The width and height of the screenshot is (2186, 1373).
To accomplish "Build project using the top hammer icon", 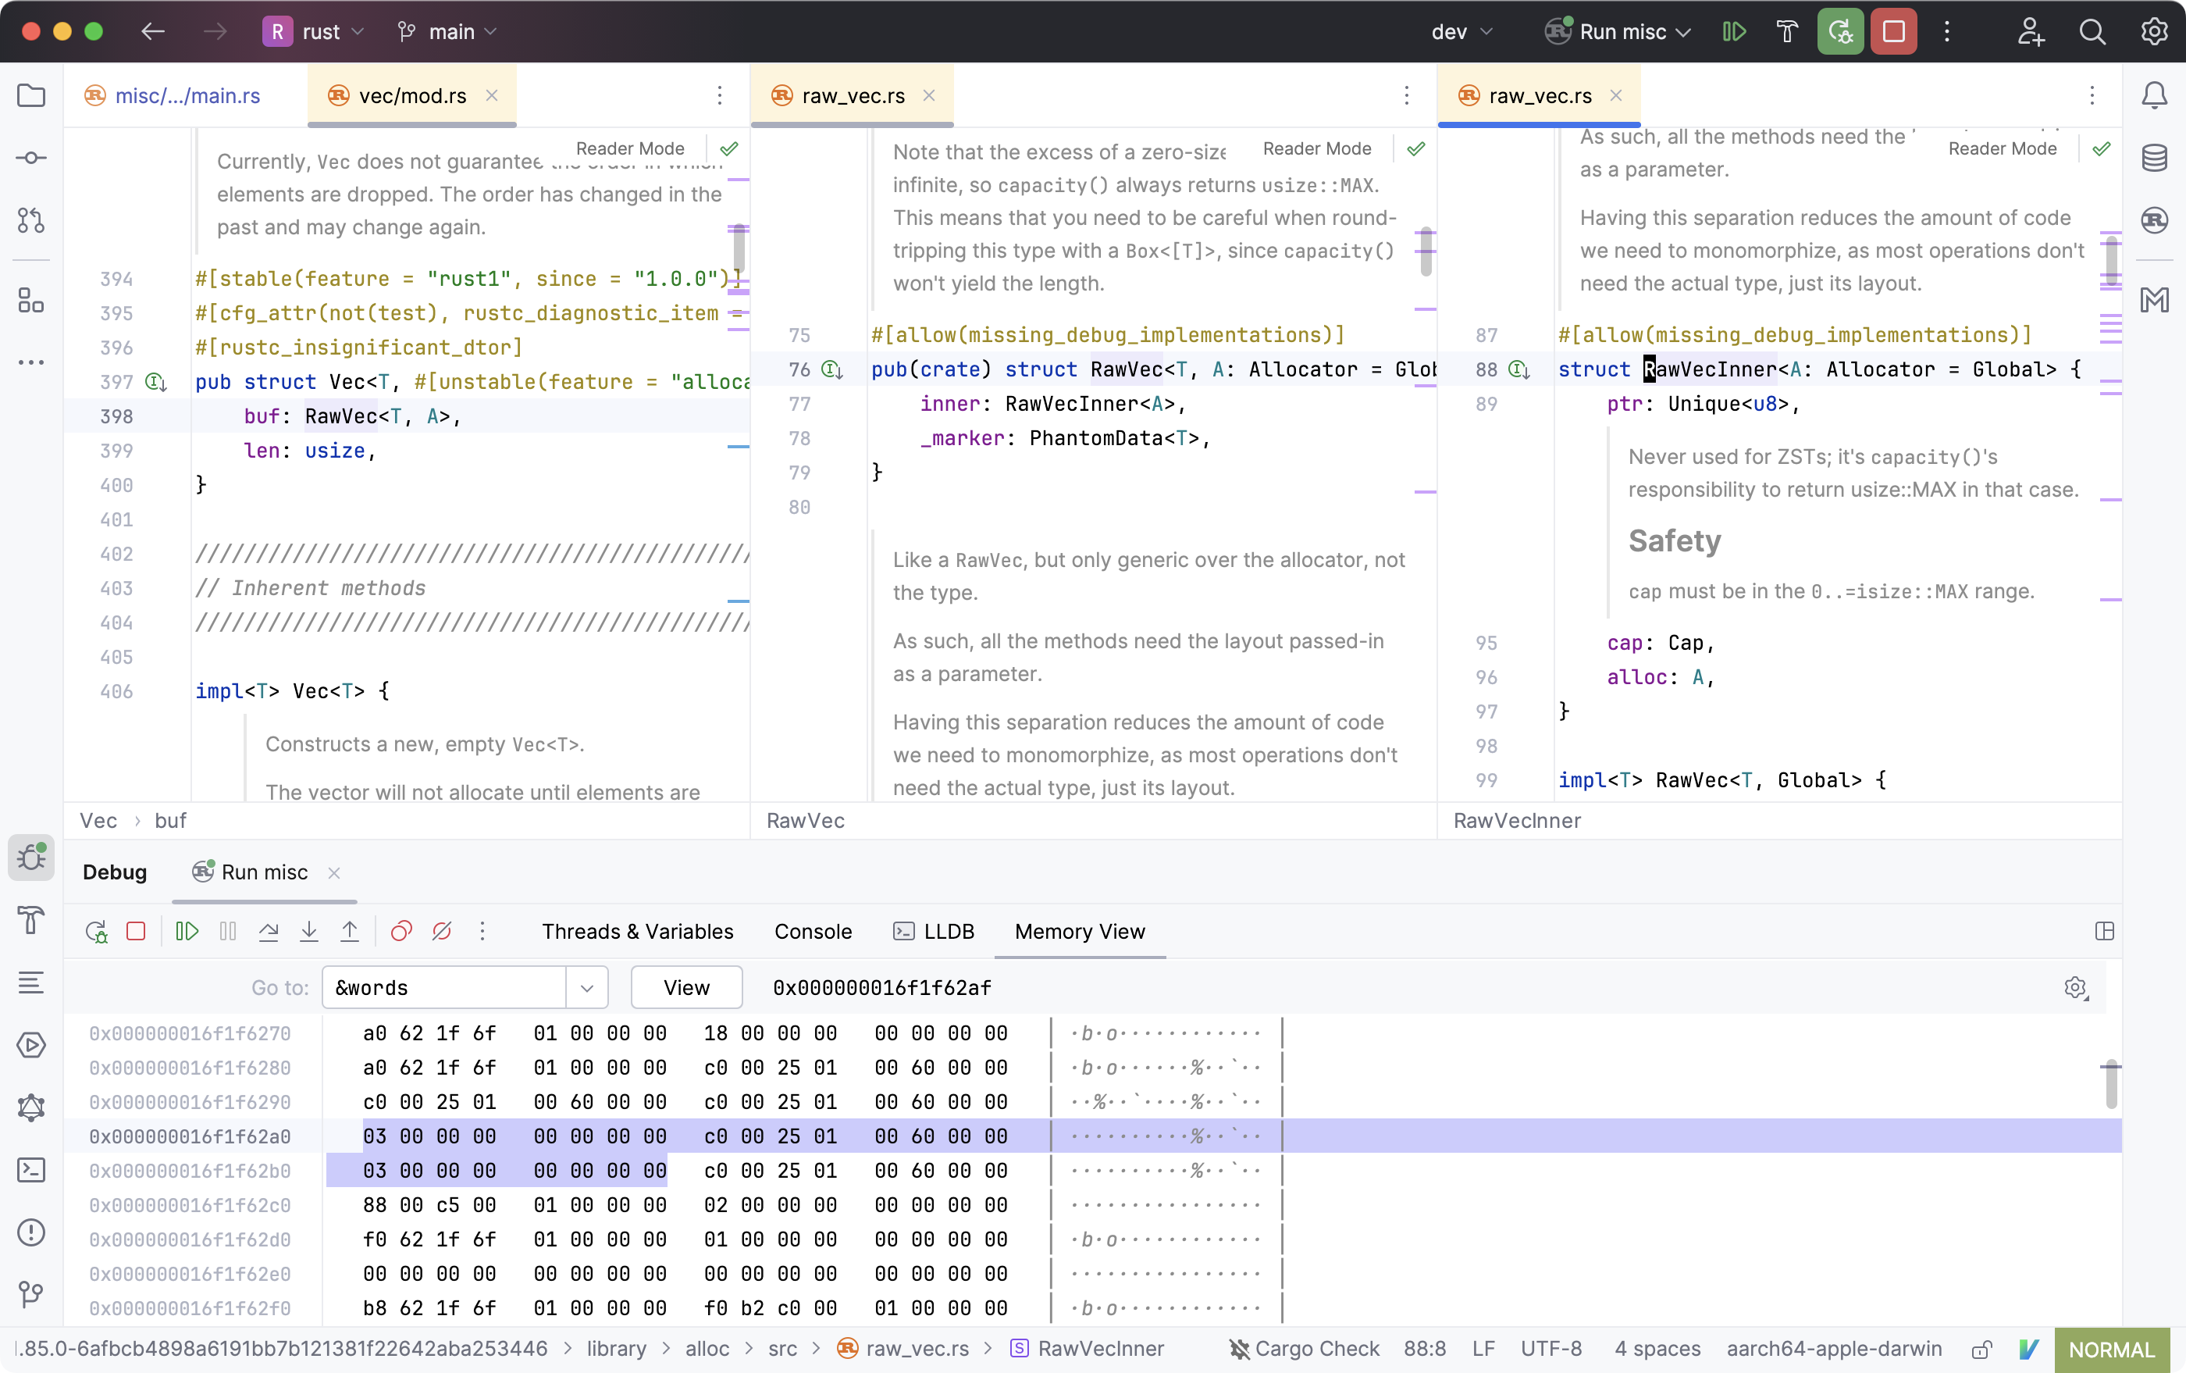I will point(1786,32).
